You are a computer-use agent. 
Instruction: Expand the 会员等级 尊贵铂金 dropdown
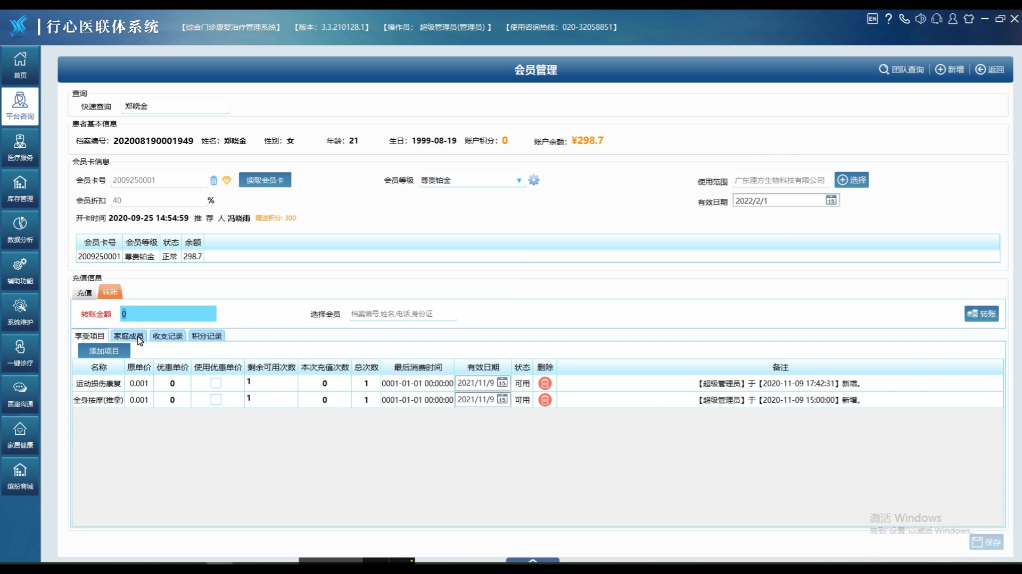click(x=518, y=181)
